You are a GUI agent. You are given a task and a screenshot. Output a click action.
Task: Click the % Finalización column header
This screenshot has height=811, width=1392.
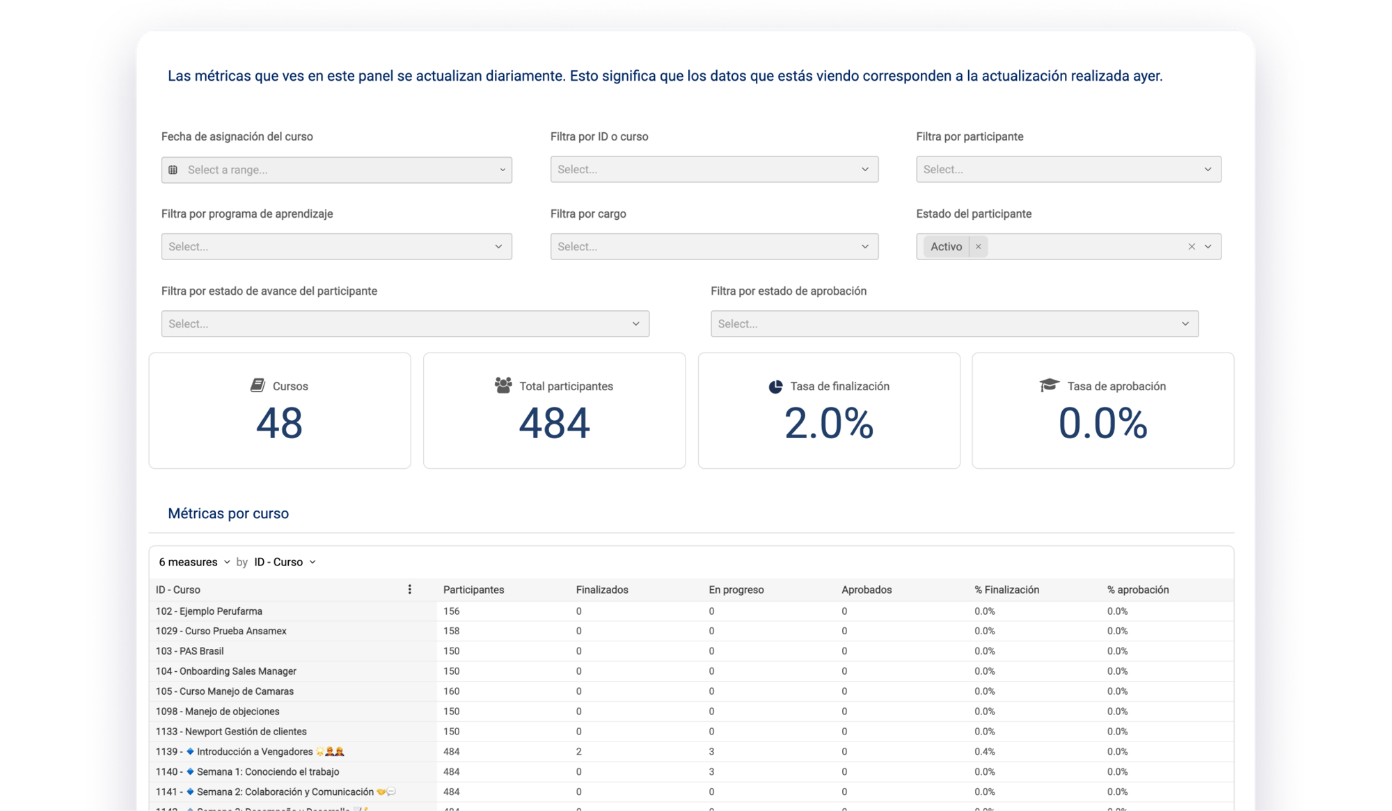(1006, 590)
